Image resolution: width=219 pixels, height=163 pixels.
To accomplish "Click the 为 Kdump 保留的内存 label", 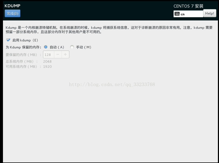I will (x=23, y=47).
